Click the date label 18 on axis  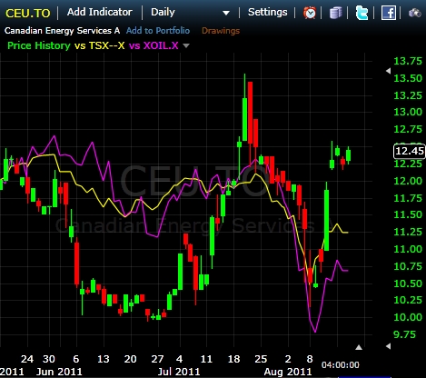point(233,359)
